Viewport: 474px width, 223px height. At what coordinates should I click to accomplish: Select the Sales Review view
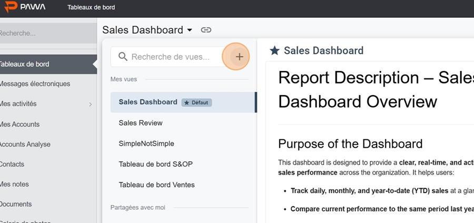tap(141, 123)
